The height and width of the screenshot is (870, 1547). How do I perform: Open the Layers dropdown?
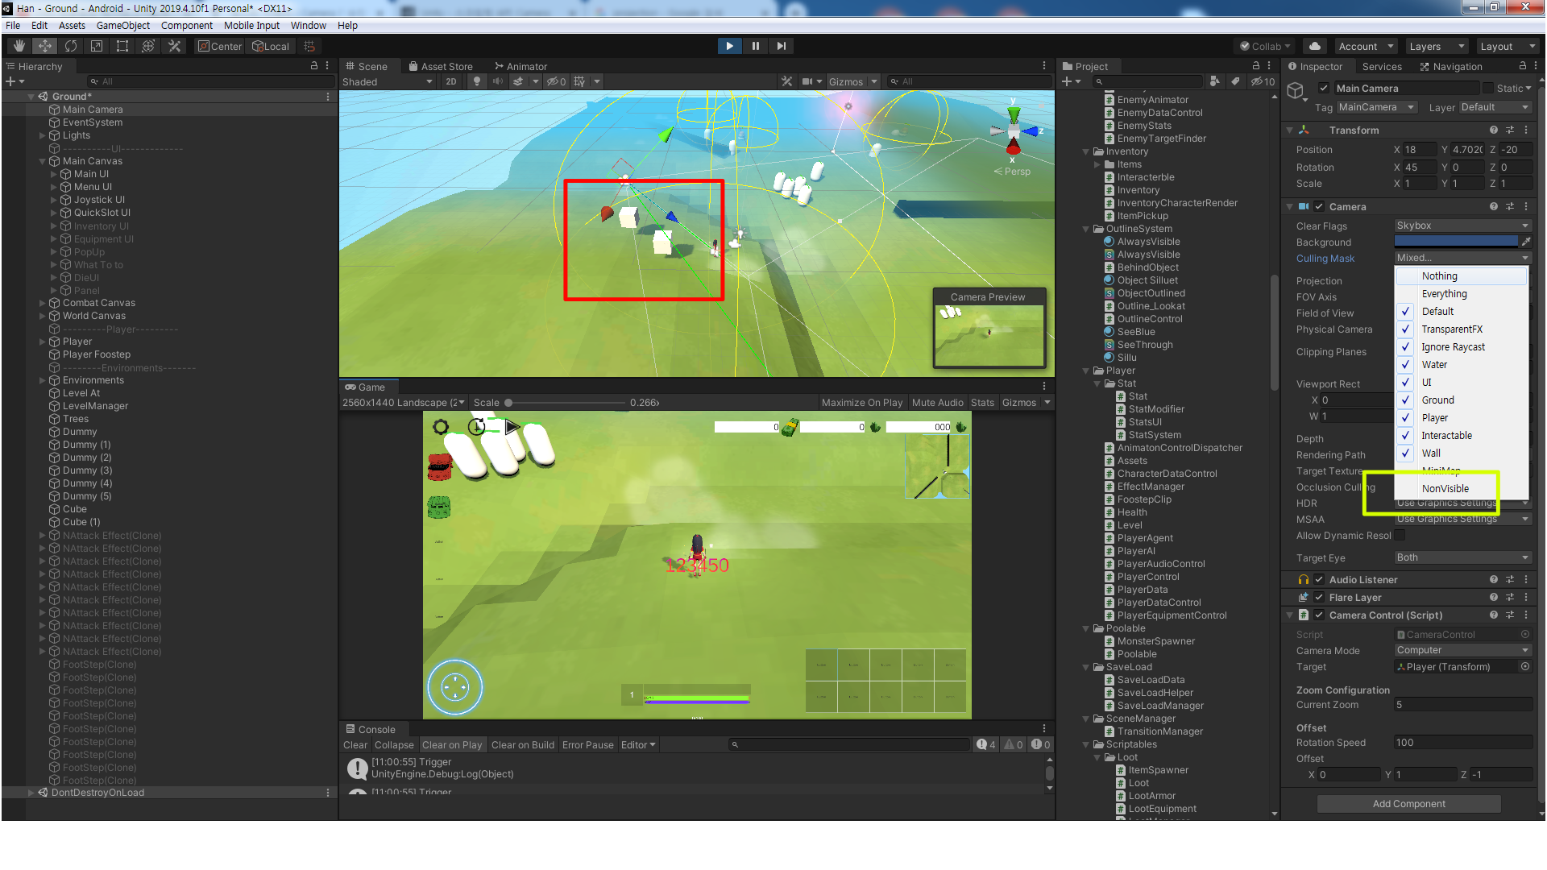[1437, 46]
